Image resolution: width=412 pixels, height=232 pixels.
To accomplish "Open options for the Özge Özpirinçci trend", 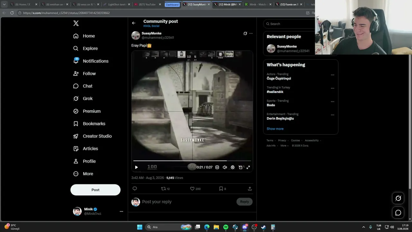I will [x=332, y=75].
